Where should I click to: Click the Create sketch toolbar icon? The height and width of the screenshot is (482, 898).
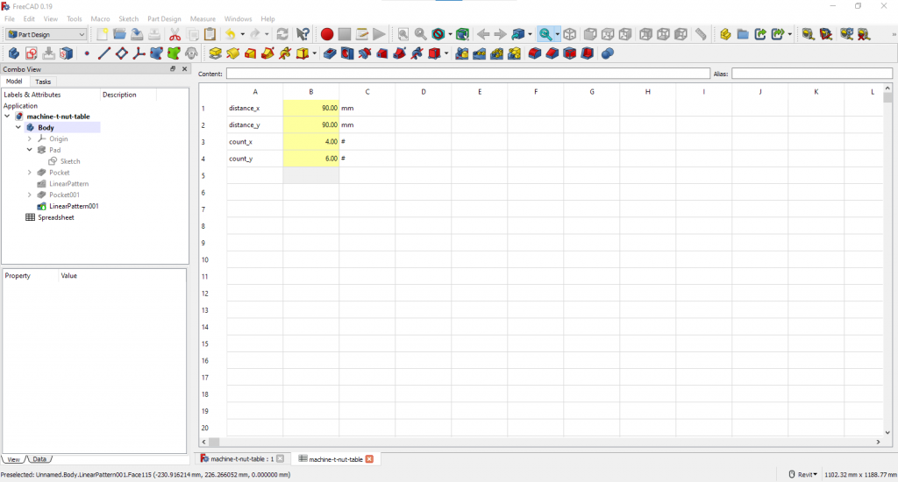coord(31,53)
